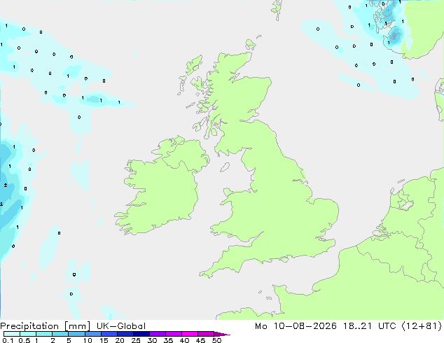The height and width of the screenshot is (343, 444).
Task: Select the 35–40 mm legend swatch
Action: coord(174,334)
